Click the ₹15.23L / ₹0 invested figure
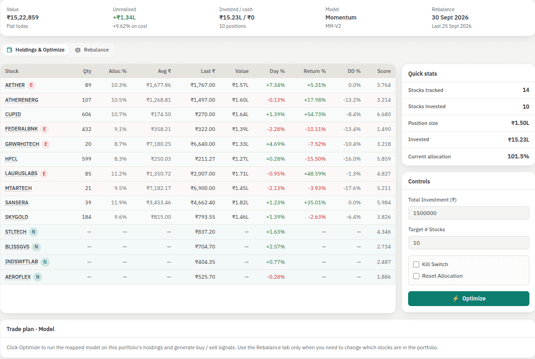Image resolution: width=535 pixels, height=359 pixels. (x=237, y=17)
